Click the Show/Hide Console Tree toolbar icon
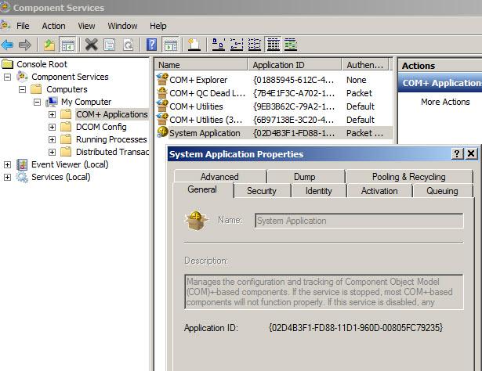Viewport: 482px width, 371px height. point(68,45)
